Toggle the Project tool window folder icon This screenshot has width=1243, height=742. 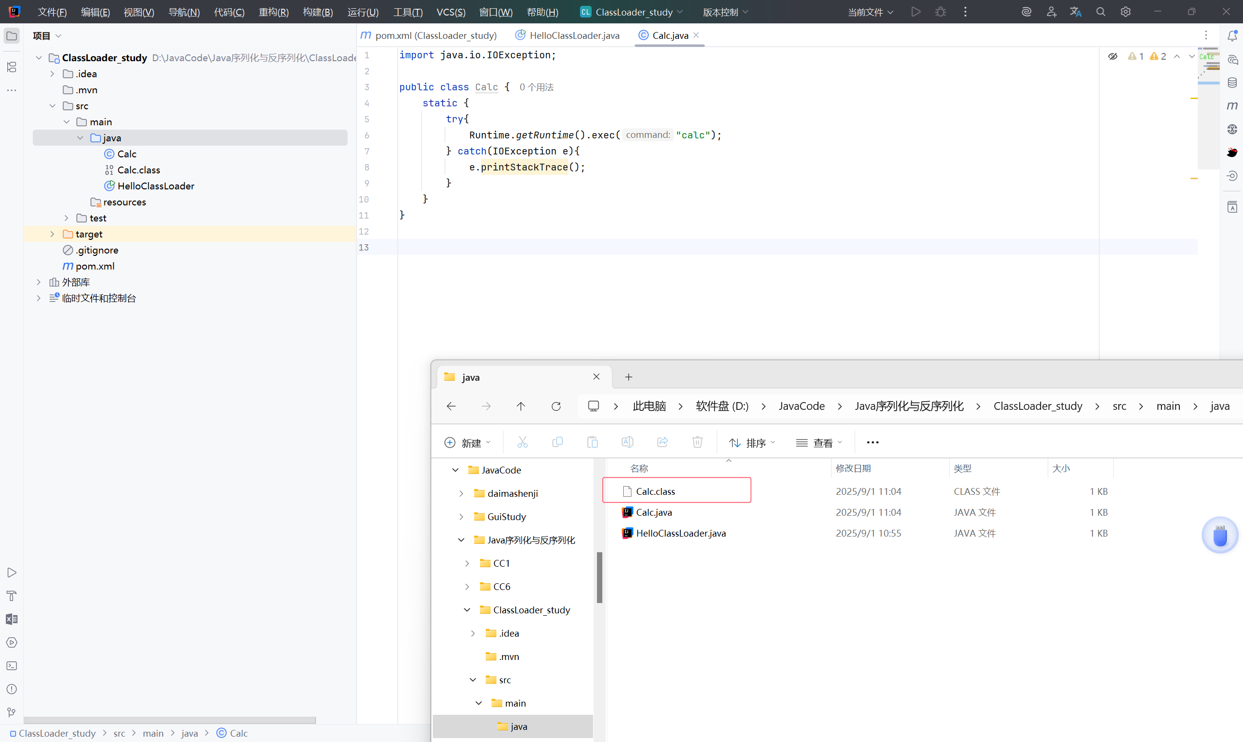pyautogui.click(x=12, y=36)
